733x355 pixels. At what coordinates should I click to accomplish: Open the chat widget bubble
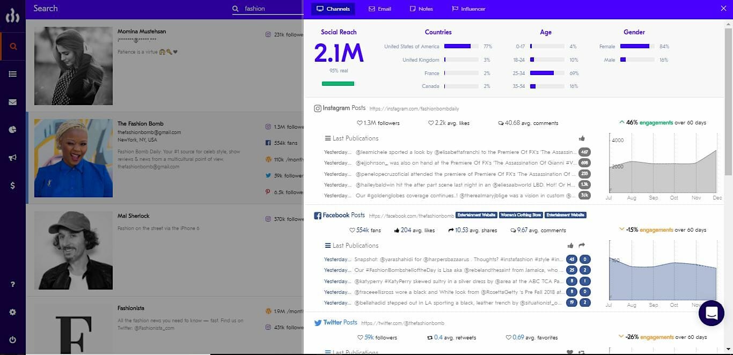point(712,313)
